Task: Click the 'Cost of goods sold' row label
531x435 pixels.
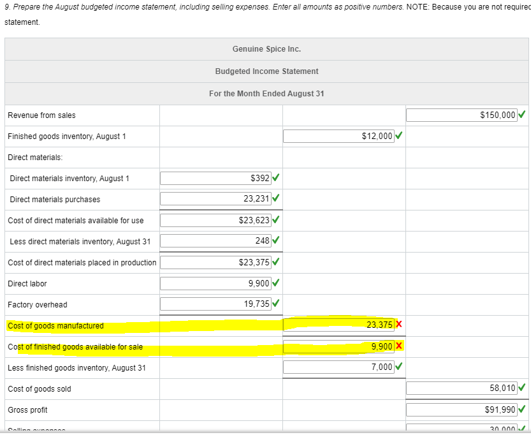Action: 40,388
